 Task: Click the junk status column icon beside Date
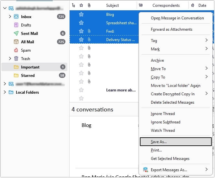[193, 5]
